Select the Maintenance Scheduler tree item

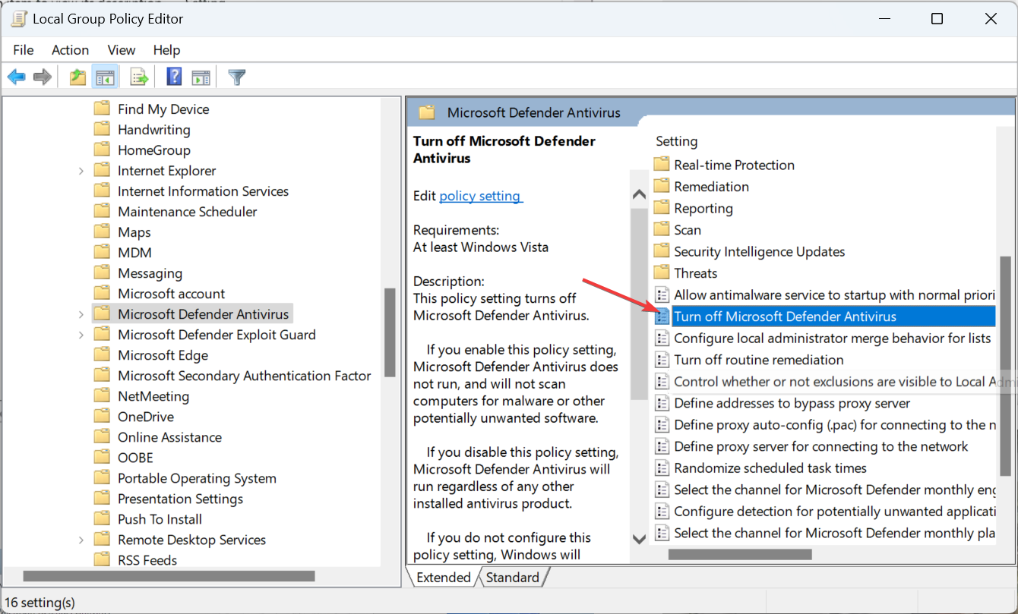(187, 212)
